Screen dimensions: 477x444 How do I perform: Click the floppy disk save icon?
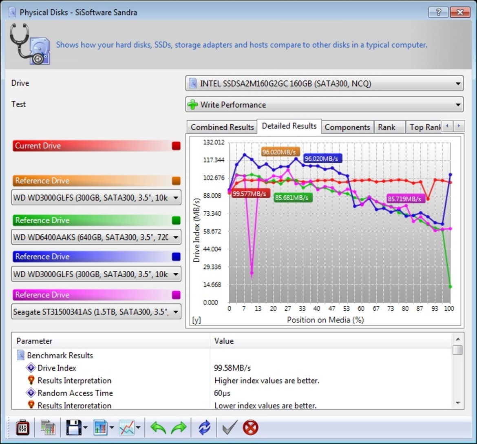click(x=74, y=428)
